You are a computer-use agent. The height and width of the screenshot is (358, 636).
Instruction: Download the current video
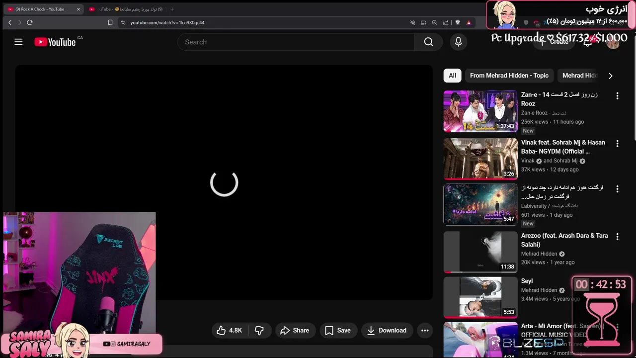[x=387, y=330]
